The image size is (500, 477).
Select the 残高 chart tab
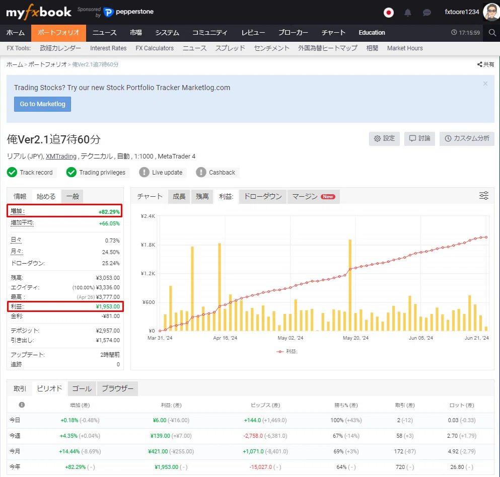coord(202,197)
